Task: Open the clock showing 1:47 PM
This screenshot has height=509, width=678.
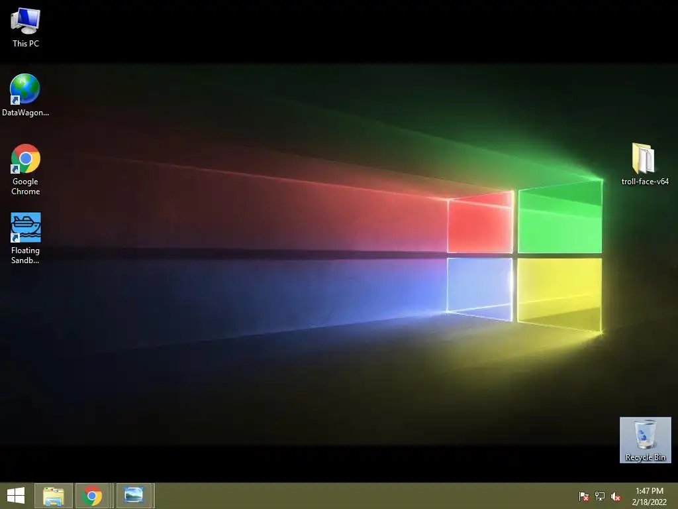Action: tap(649, 491)
